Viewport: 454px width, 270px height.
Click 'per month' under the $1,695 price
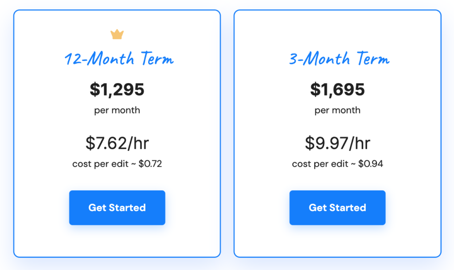coord(337,110)
